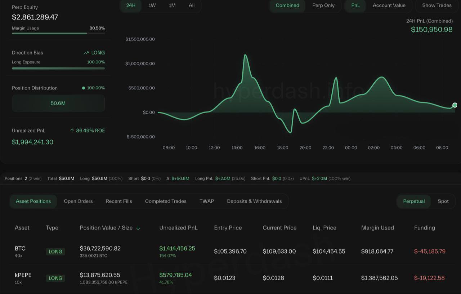The width and height of the screenshot is (461, 294).
Task: Select the 24H time range
Action: pos(131,5)
